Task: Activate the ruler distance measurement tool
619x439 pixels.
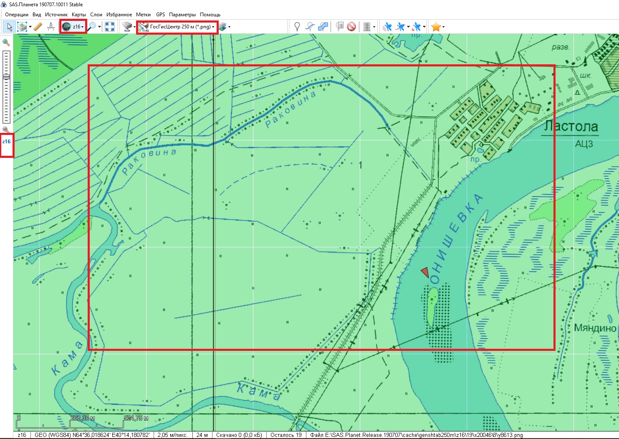Action: 38,27
